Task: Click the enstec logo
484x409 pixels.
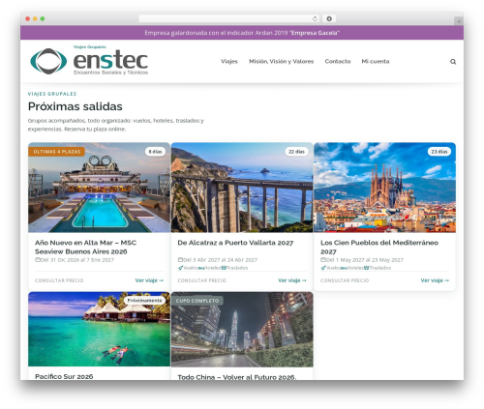Action: tap(89, 61)
